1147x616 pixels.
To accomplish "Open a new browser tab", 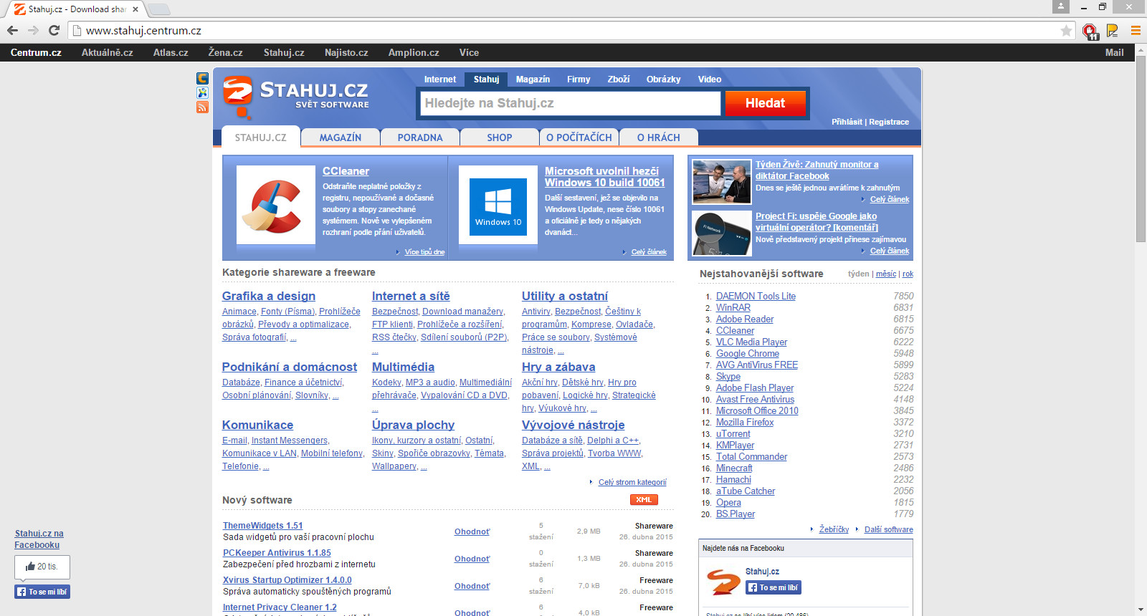I will coord(158,9).
